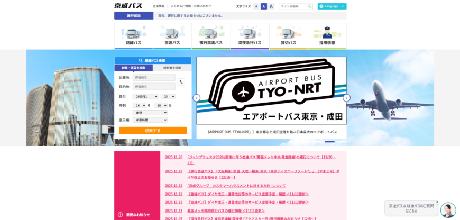This screenshot has height=220, width=460.
Task: Open ジャンプフェスタ2026 news link
Action: click(x=261, y=160)
